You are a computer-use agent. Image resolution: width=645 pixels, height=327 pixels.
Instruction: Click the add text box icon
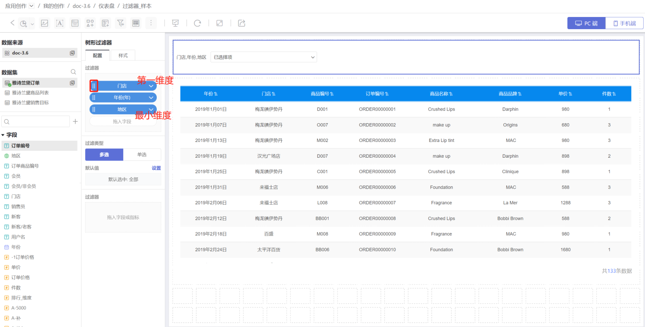[x=60, y=23]
